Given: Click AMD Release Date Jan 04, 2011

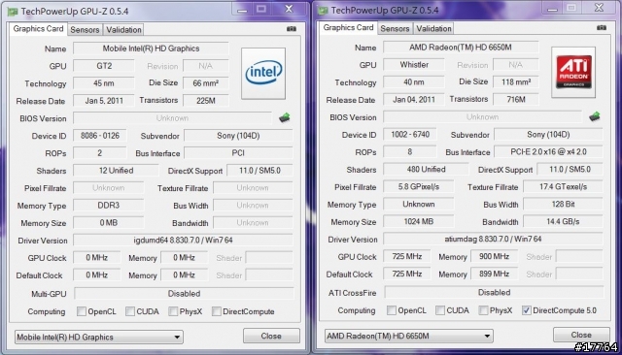Looking at the screenshot, I should pyautogui.click(x=414, y=100).
